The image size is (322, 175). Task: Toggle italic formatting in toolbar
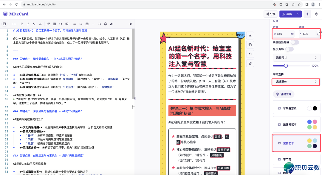[28, 24]
